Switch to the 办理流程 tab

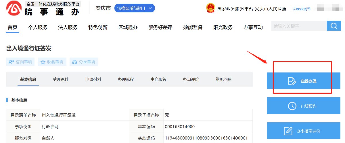126,79
